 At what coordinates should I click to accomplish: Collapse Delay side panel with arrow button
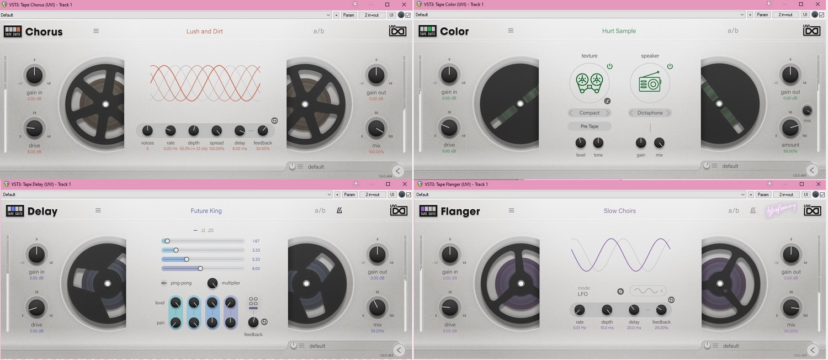(400, 350)
